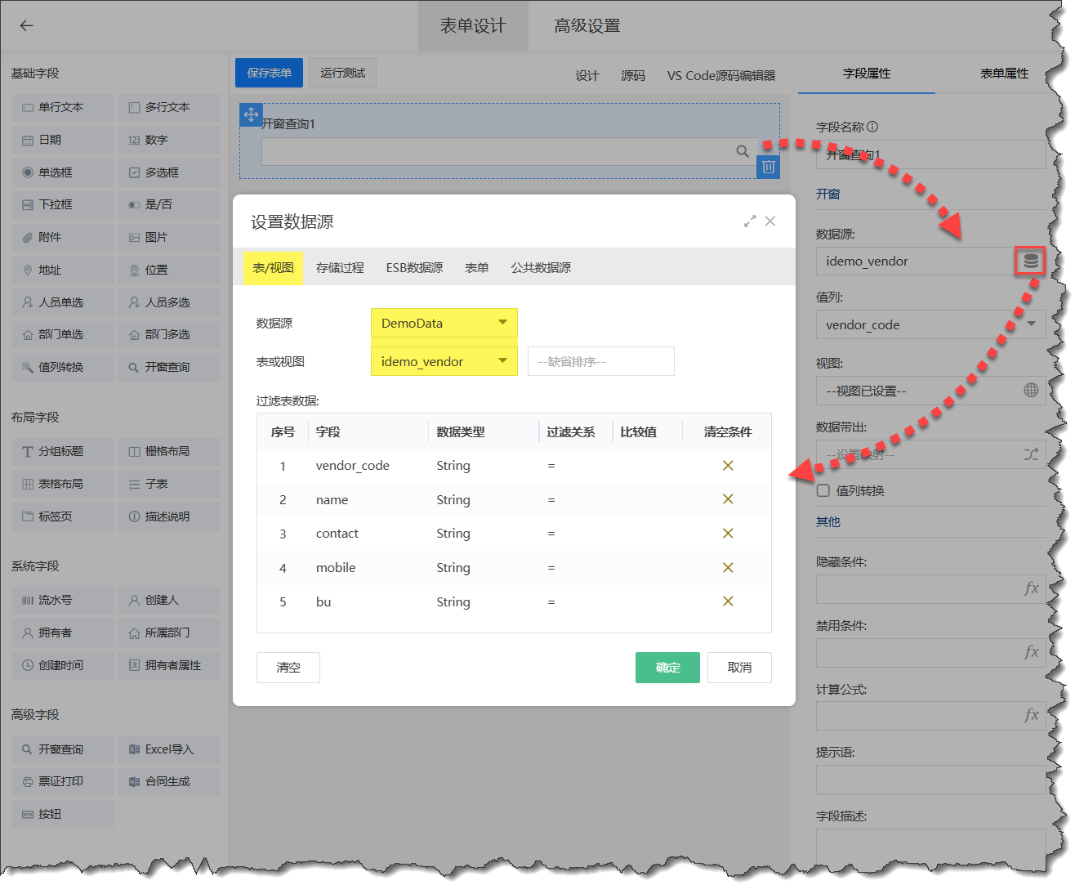Click the globe icon next to 视图已设置
1084x894 pixels.
pos(1032,391)
